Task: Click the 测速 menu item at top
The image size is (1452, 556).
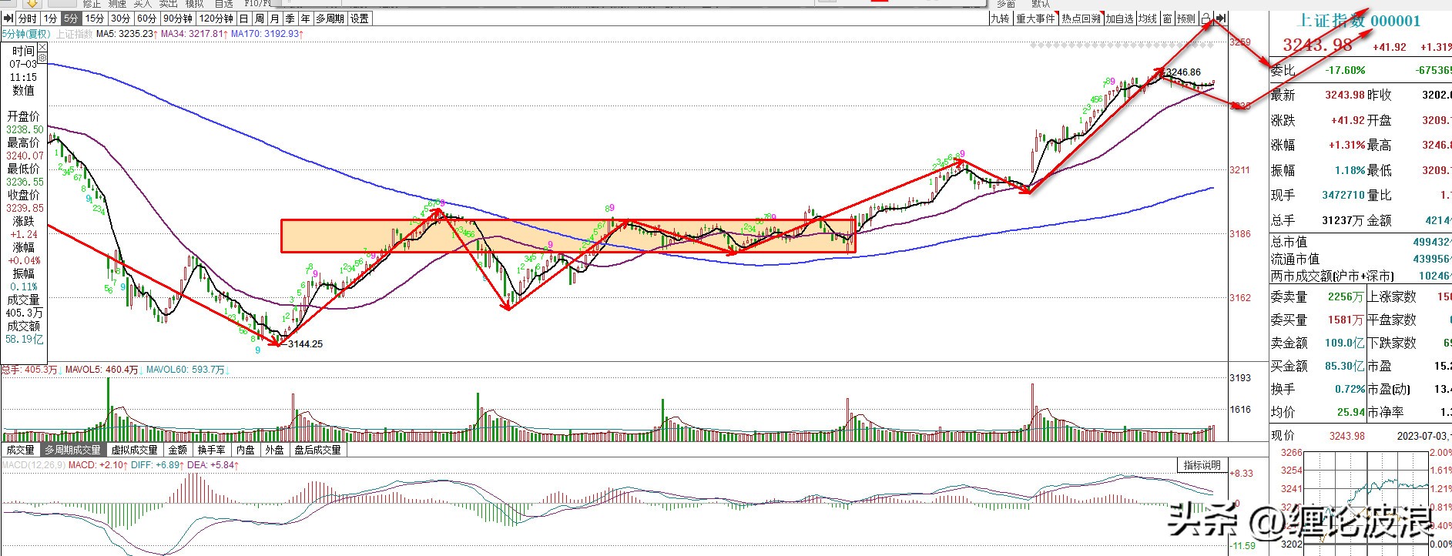Action: tap(117, 4)
